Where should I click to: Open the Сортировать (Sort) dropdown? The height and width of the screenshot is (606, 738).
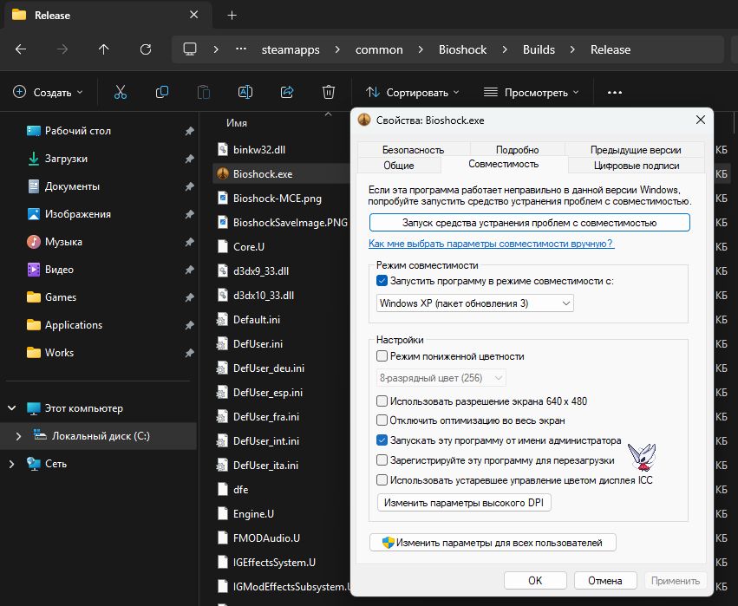413,92
